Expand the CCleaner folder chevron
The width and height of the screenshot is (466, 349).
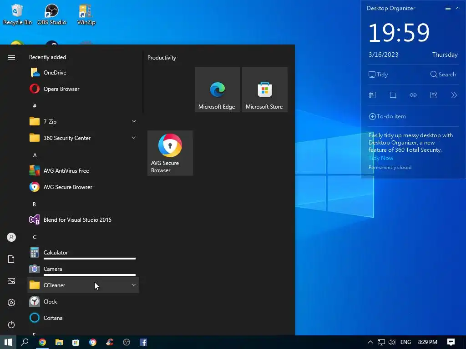coord(134,285)
